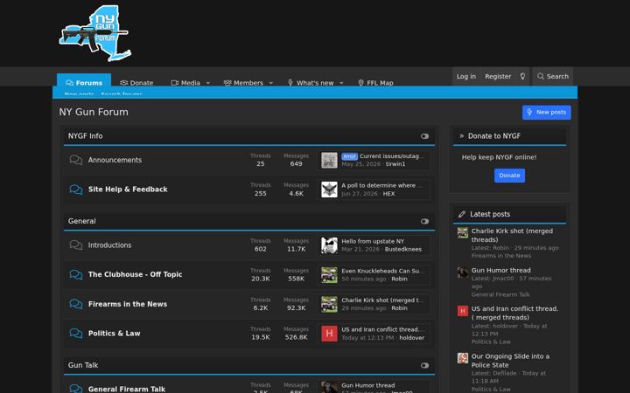
Task: Open 'A poll to determine where' thread
Action: pos(381,185)
